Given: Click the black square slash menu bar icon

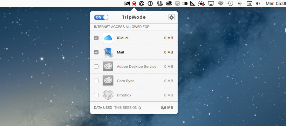Looking at the screenshot, I should point(127,3).
